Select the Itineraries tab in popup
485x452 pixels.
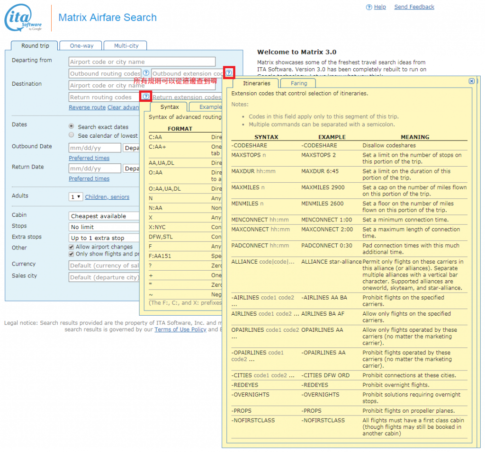pos(256,83)
